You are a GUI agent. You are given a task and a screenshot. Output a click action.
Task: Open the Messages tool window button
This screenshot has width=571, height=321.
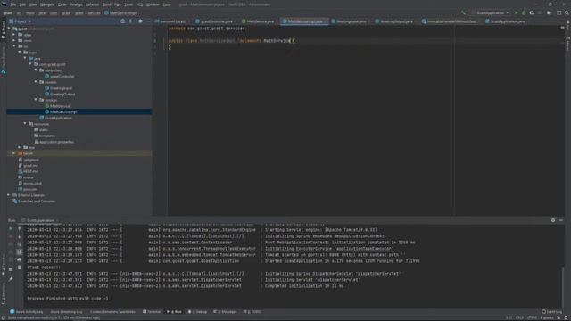tap(225, 312)
